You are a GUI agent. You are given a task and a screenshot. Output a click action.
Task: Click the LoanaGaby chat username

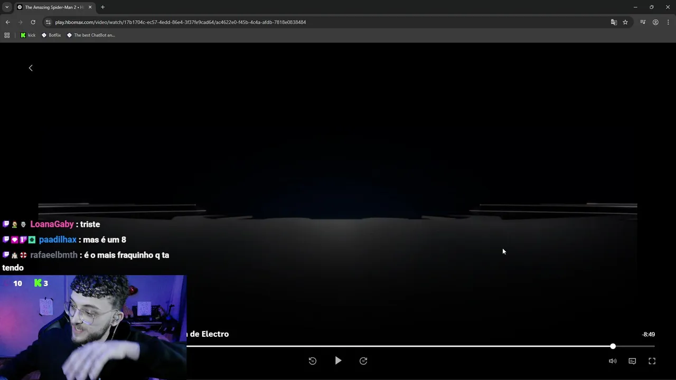(x=52, y=224)
